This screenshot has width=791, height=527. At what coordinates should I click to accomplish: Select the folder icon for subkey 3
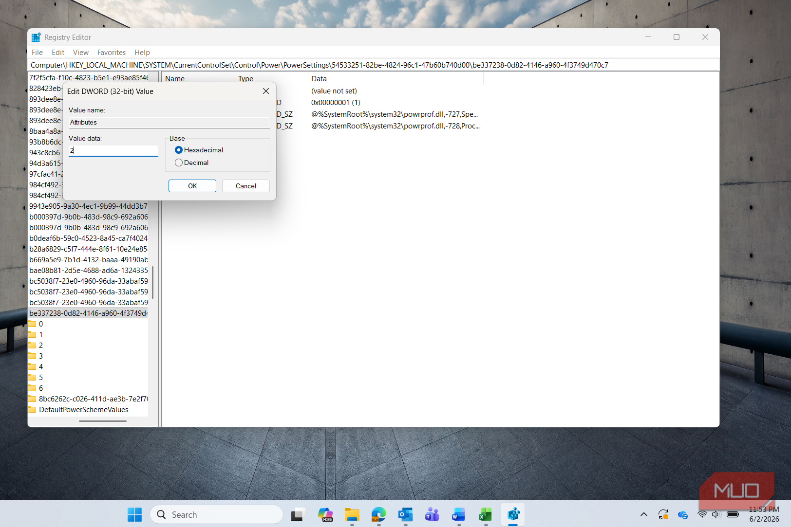tap(33, 356)
